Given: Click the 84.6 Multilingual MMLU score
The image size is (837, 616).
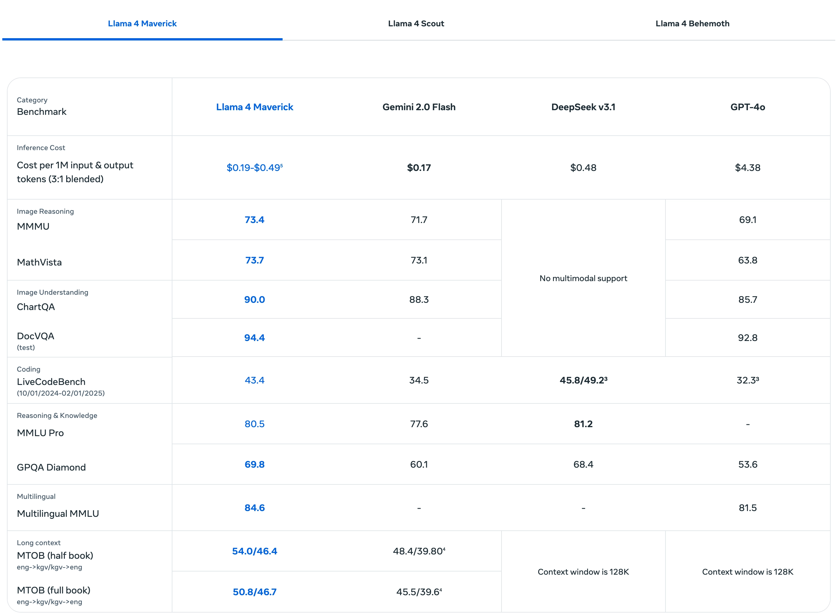Looking at the screenshot, I should pos(254,508).
